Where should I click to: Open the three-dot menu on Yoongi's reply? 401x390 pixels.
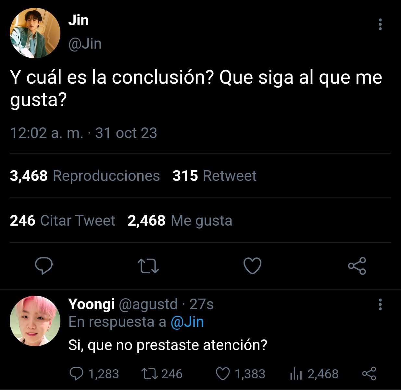380,304
